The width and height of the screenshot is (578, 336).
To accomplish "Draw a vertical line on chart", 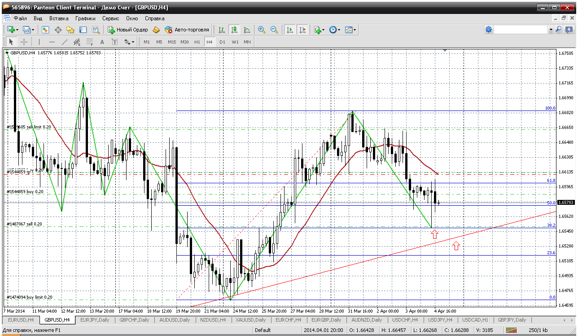I will (39, 42).
